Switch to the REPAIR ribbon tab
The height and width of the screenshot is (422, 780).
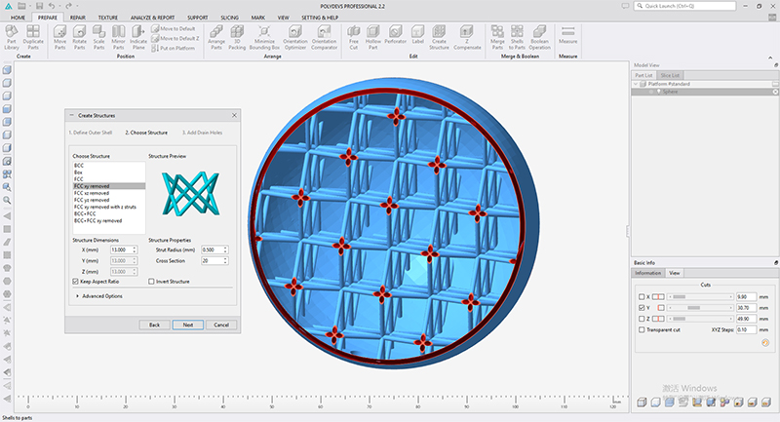point(78,18)
